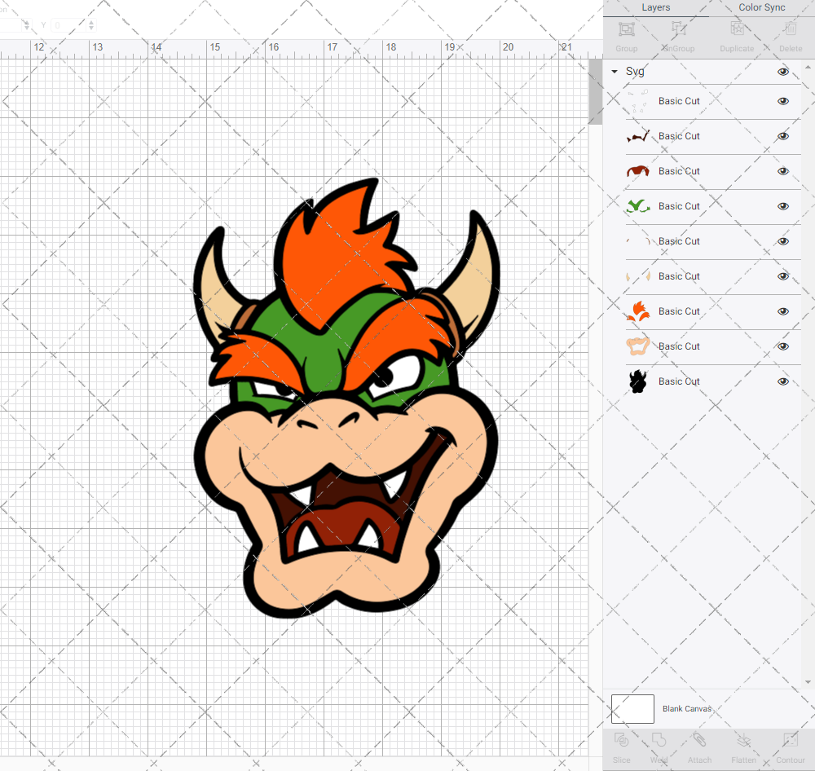Click the Y position input field
Image resolution: width=815 pixels, height=771 pixels.
68,25
